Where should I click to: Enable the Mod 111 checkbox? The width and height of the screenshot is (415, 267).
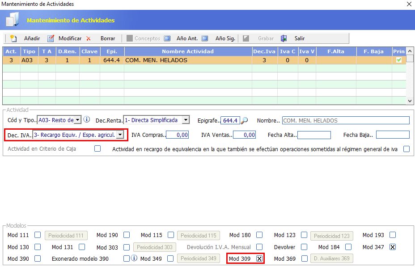[38, 235]
